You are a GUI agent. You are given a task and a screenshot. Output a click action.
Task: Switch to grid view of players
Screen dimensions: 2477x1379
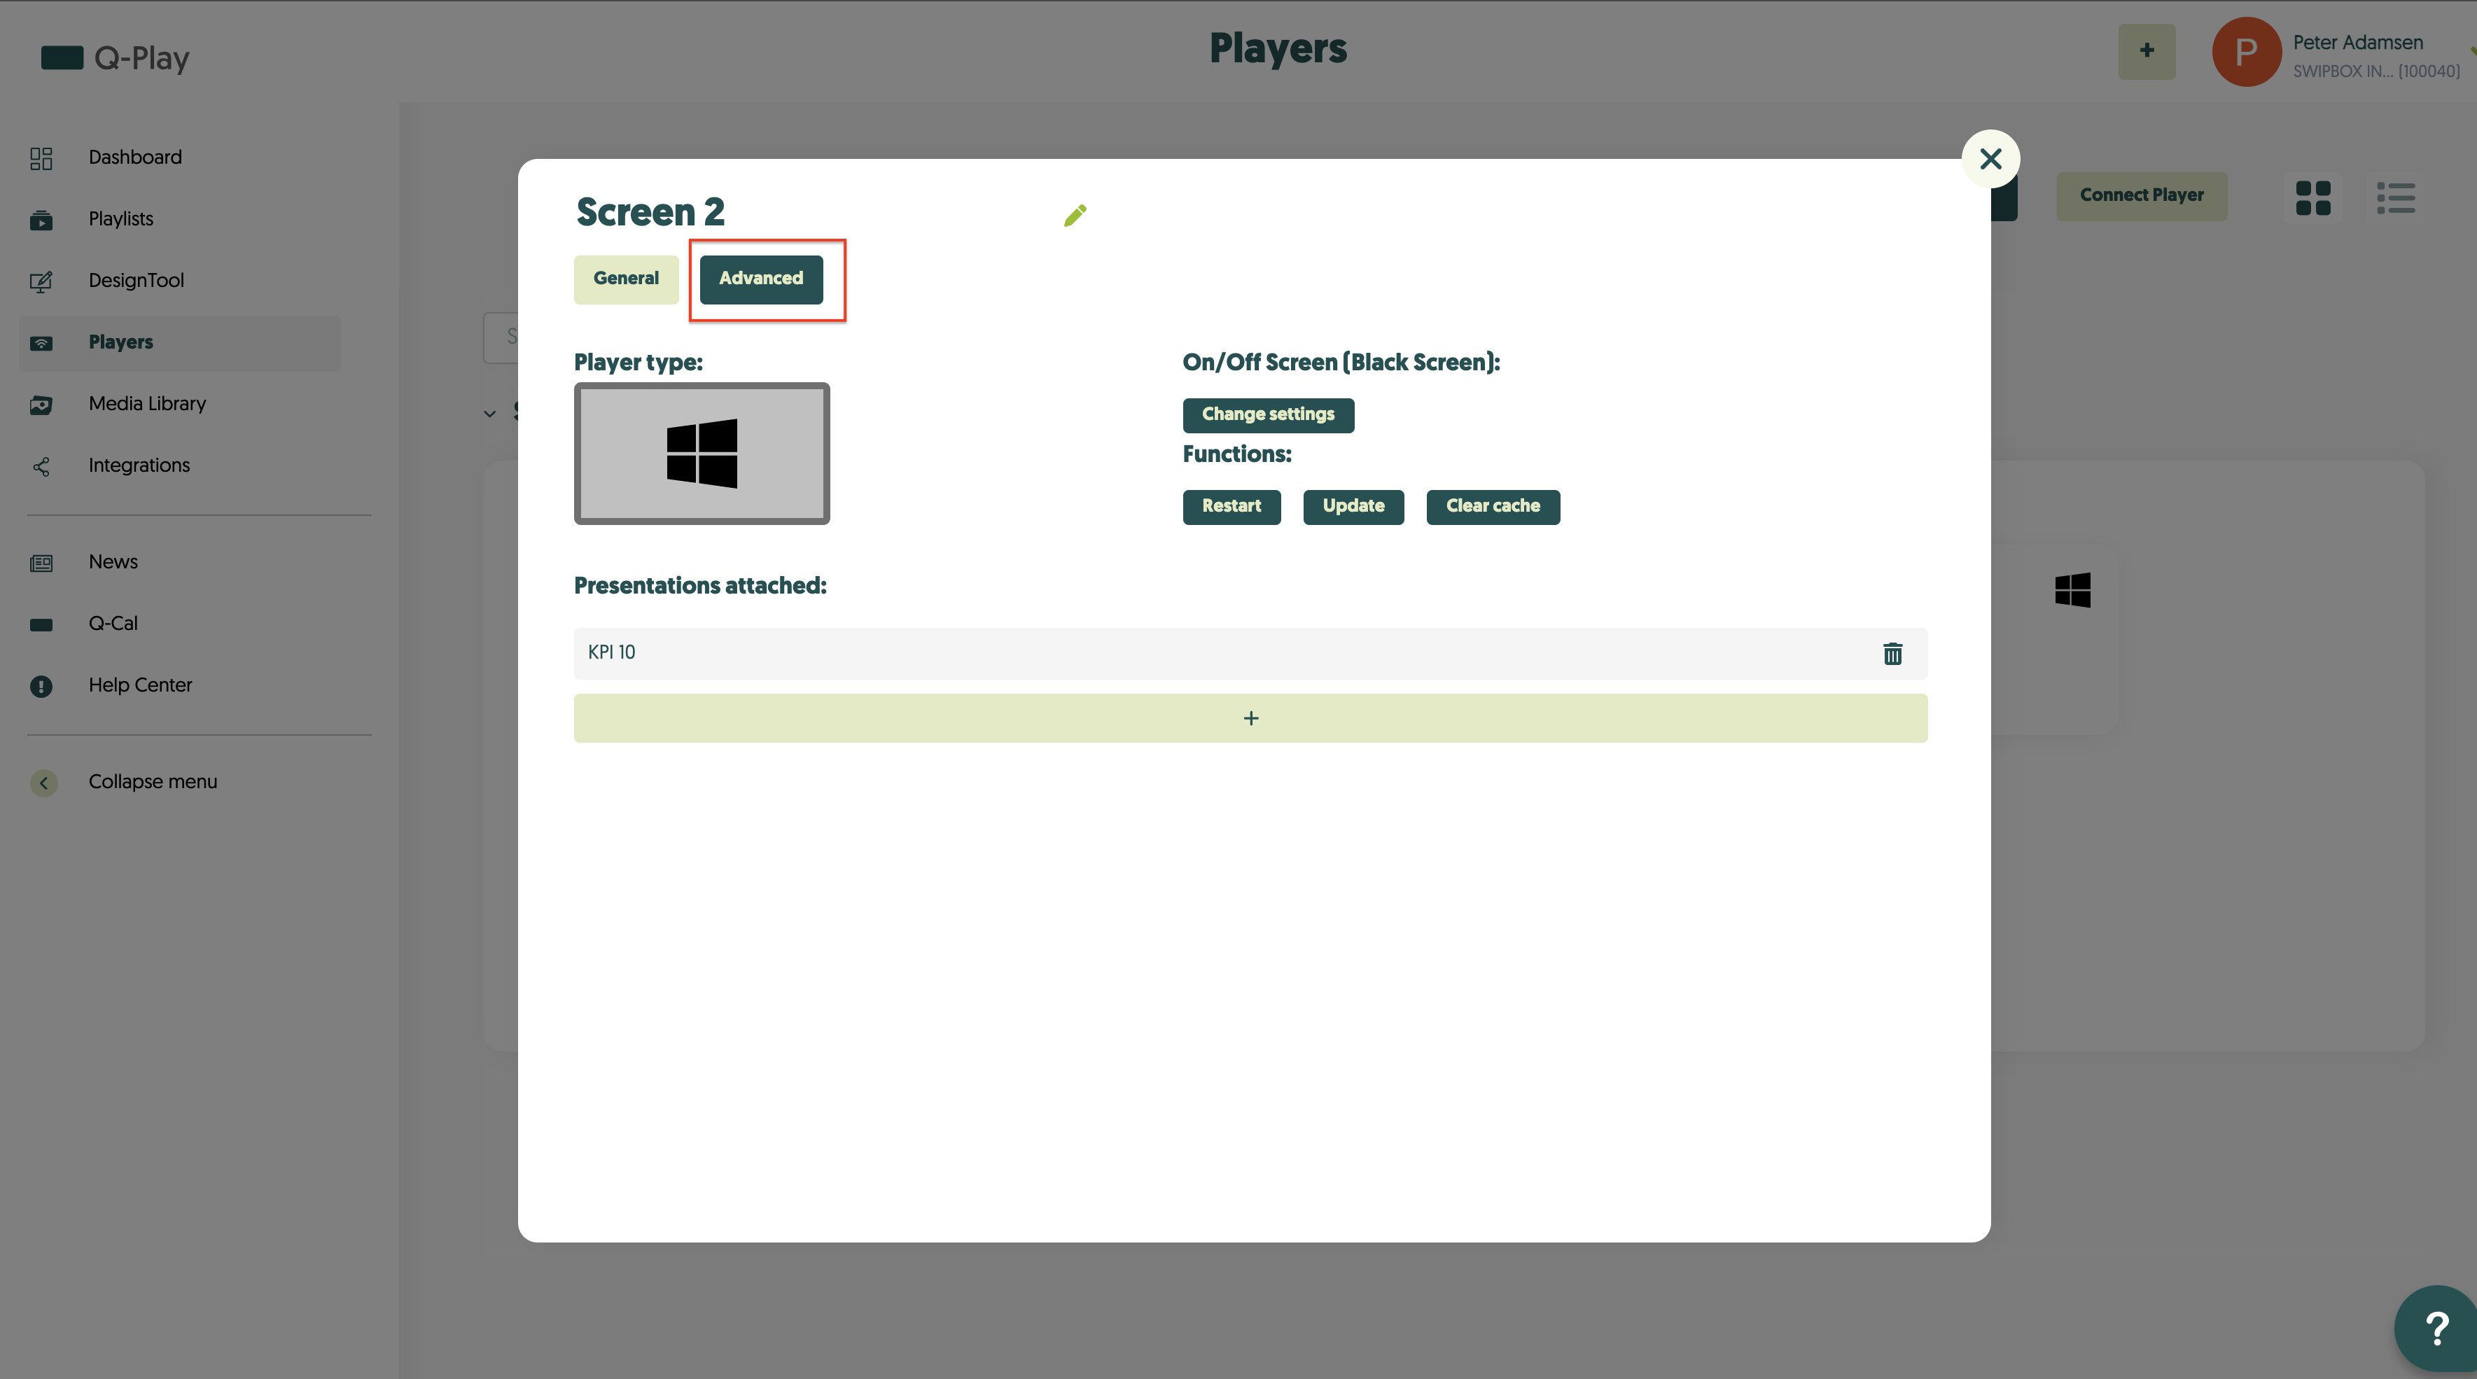pos(2312,198)
